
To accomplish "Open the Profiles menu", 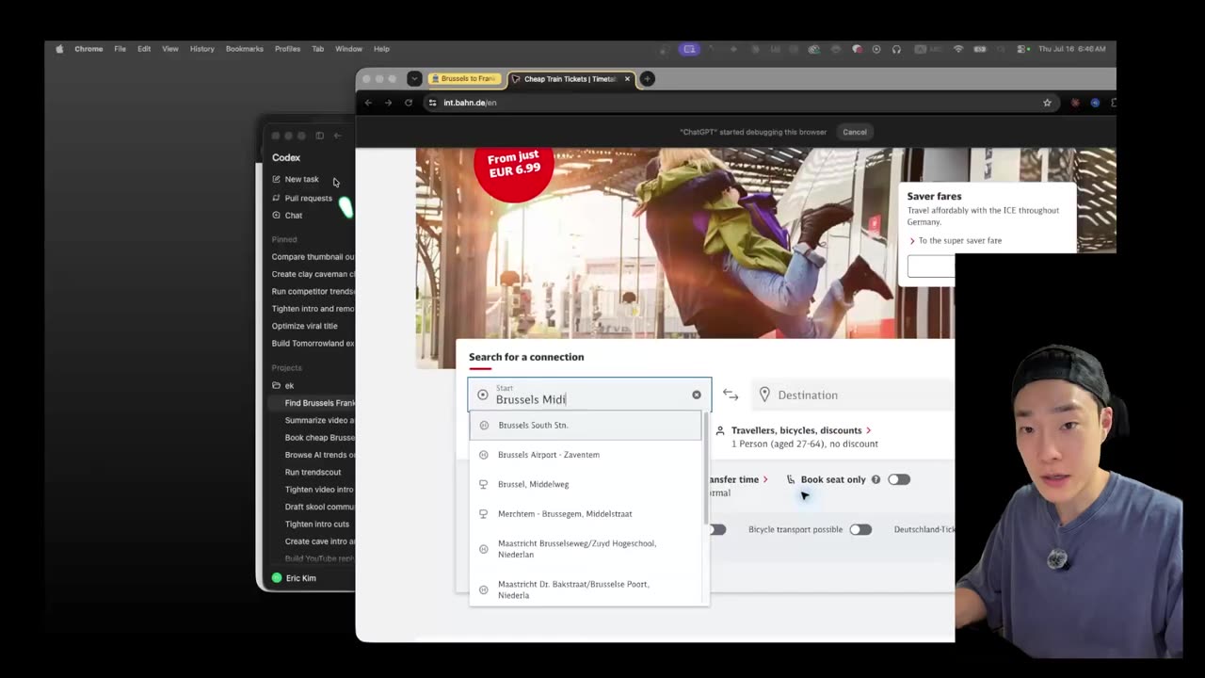I will (287, 49).
